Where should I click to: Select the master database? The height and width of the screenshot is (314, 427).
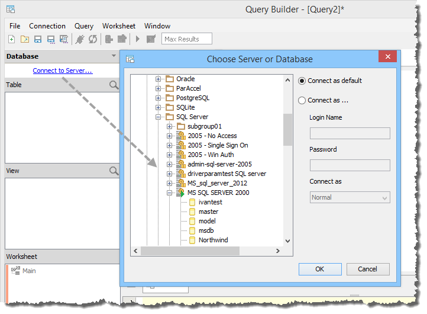point(208,212)
